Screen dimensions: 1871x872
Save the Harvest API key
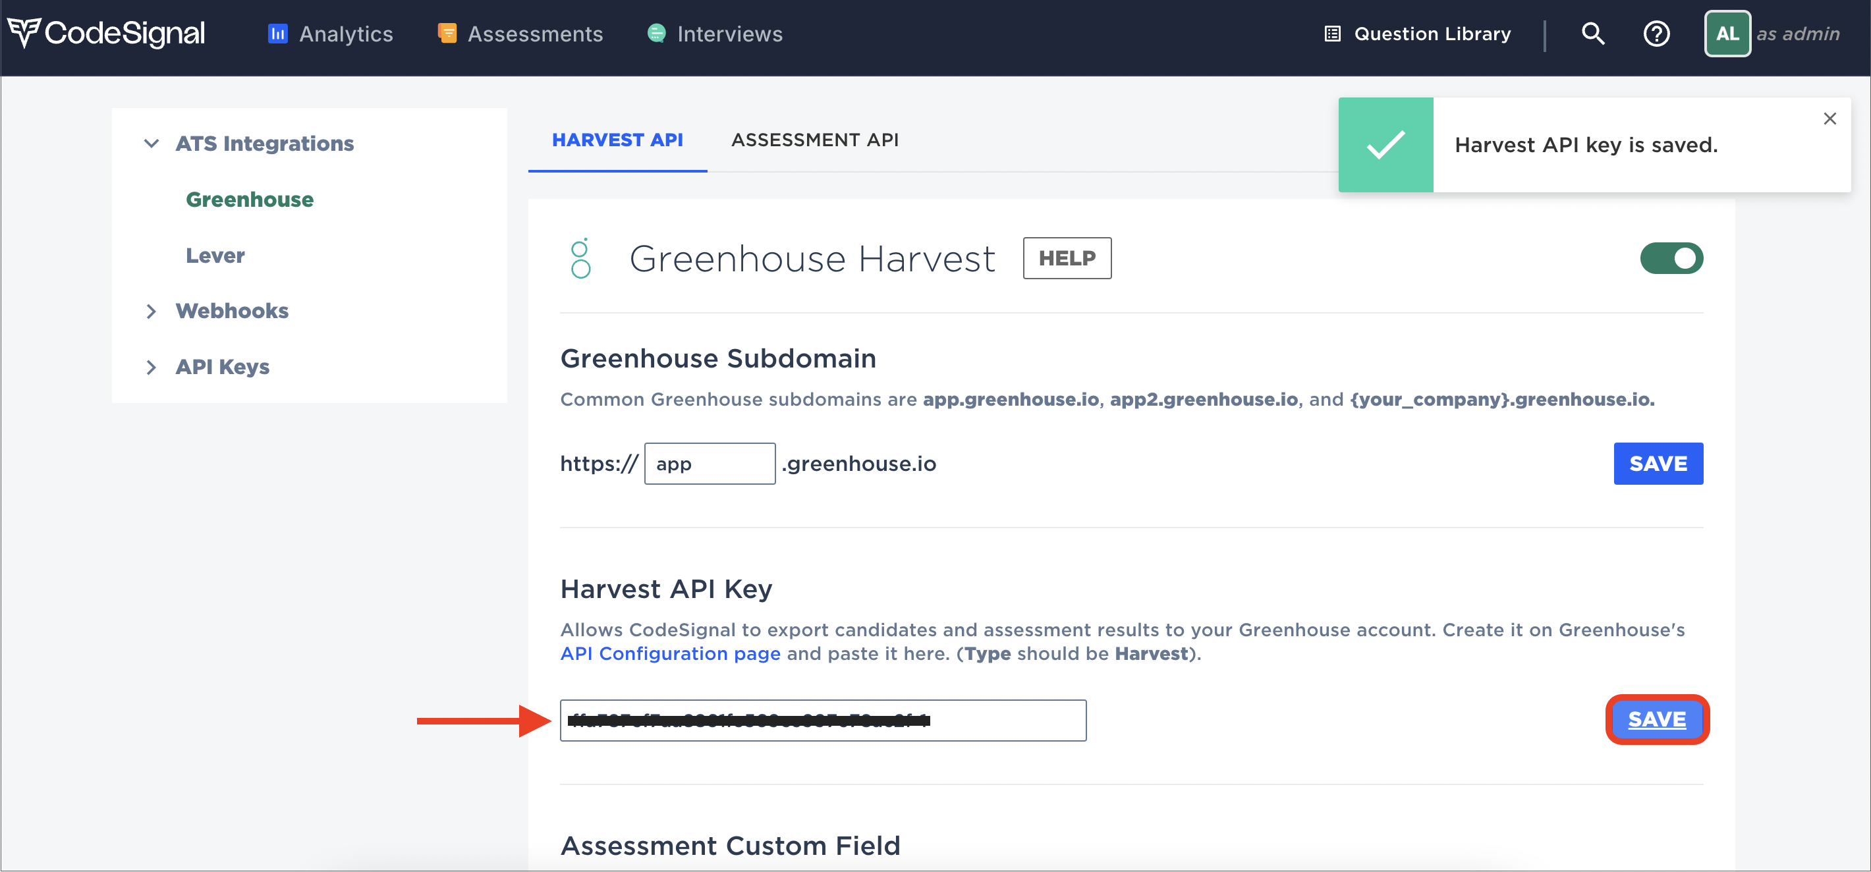[1657, 719]
